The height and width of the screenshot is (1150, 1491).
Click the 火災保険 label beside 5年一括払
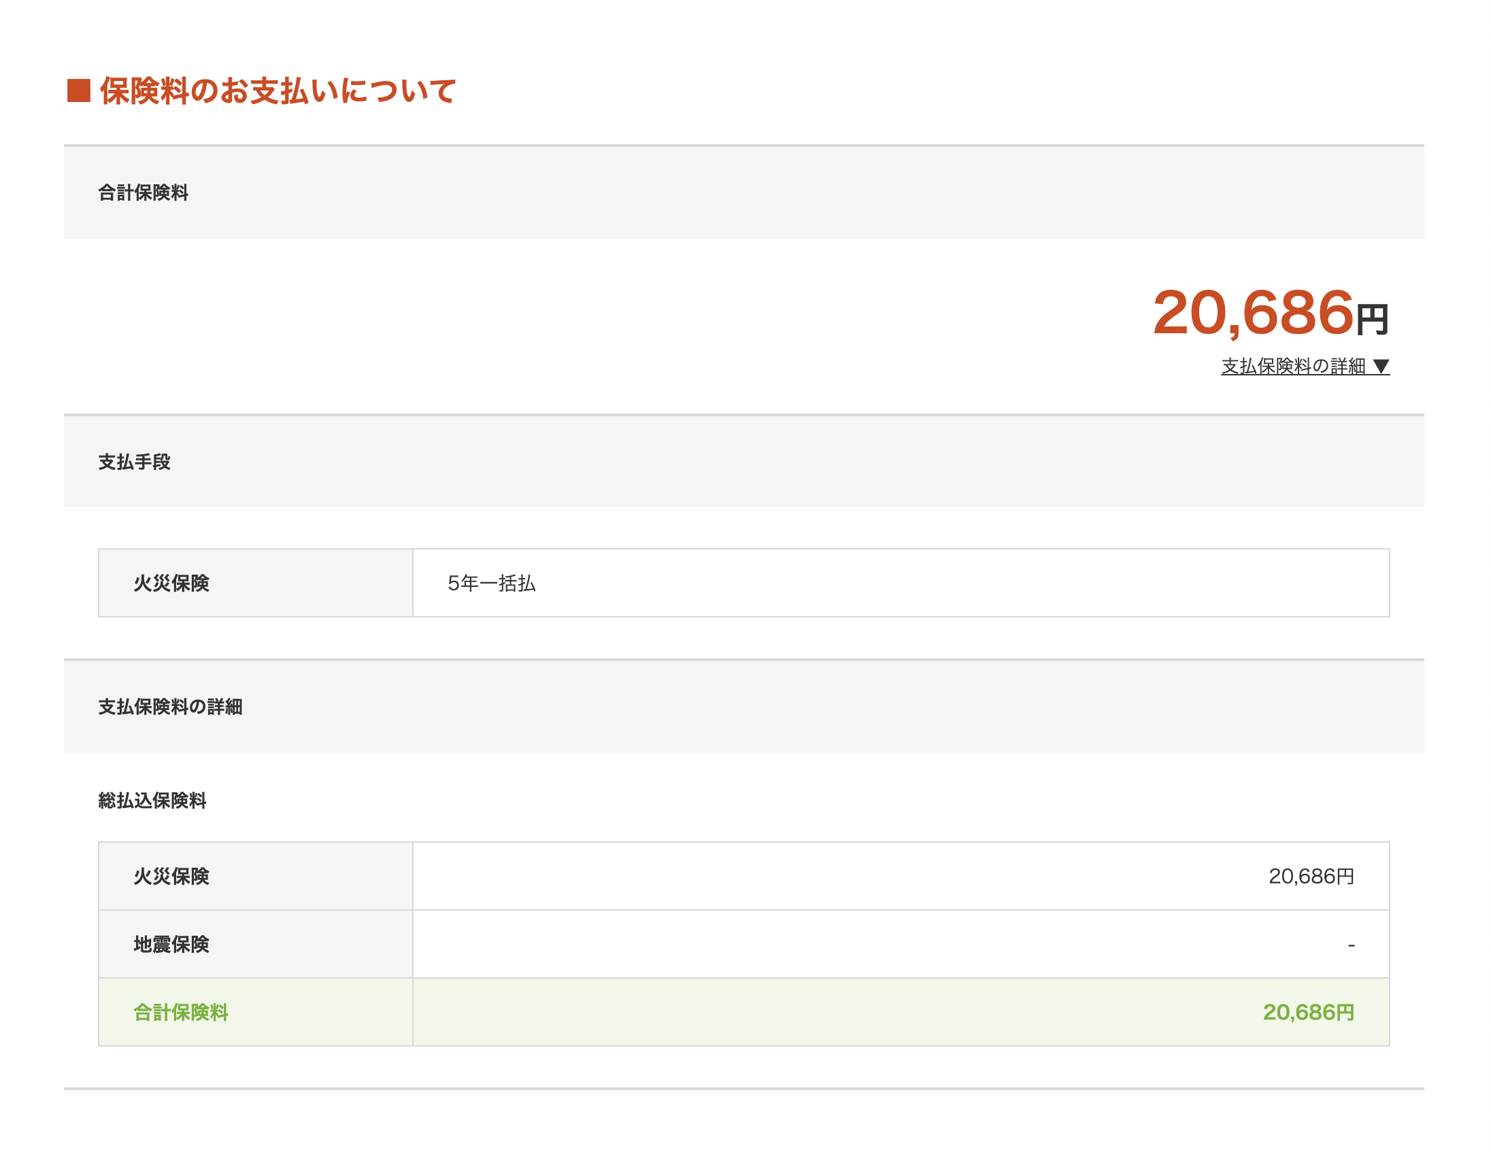coord(171,583)
